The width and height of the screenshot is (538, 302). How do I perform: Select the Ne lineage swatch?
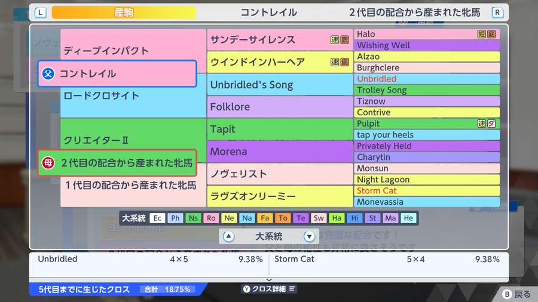click(229, 218)
